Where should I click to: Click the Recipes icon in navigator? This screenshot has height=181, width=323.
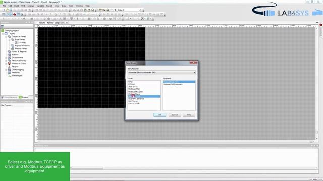tap(9, 67)
